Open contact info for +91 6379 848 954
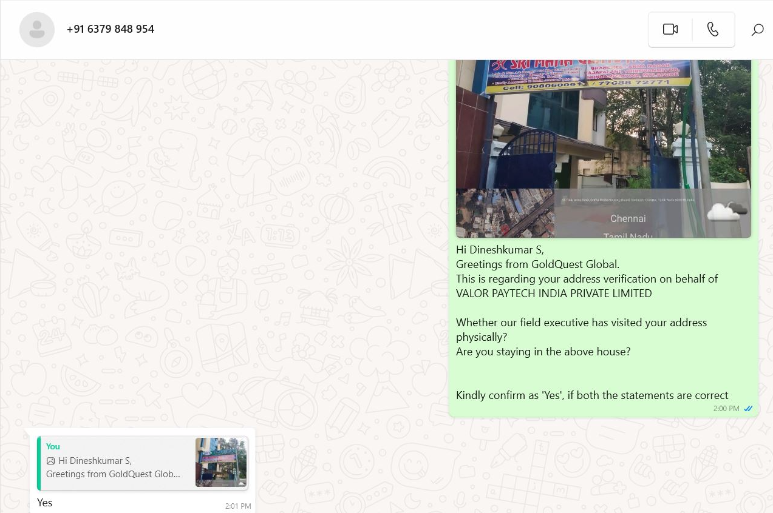The height and width of the screenshot is (513, 773). pos(111,29)
